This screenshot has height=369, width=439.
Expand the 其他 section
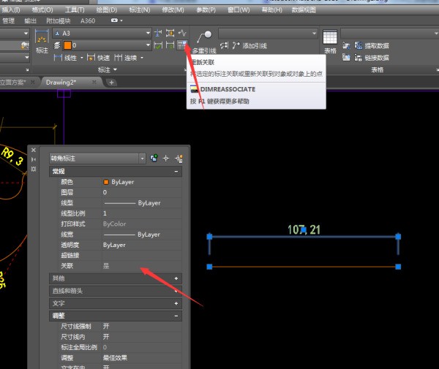click(176, 278)
